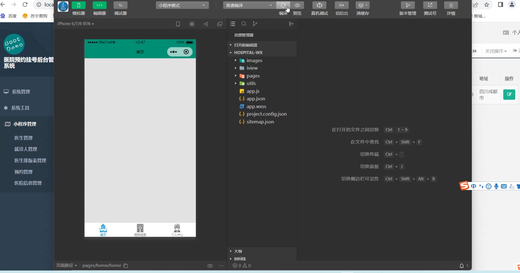
Task: Open the iPhone 6/7/8 device dropdown
Action: coord(76,24)
